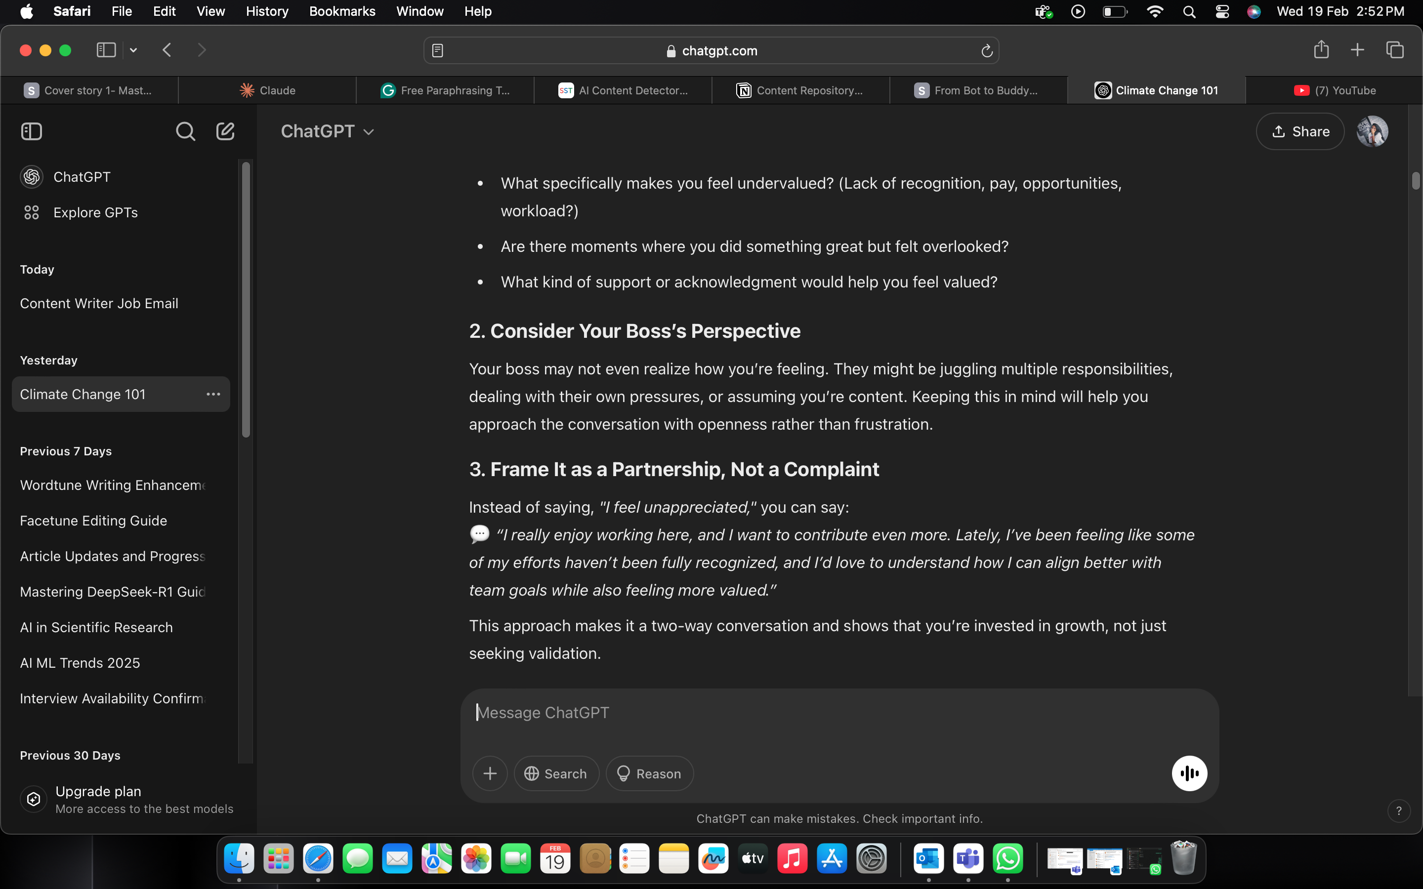Image resolution: width=1423 pixels, height=889 pixels.
Task: Expand the ChatGPT model selector
Action: 328,131
